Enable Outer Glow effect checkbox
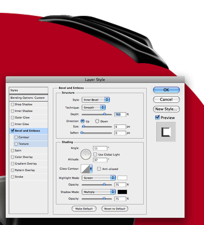This screenshot has width=204, height=225. 13,118
